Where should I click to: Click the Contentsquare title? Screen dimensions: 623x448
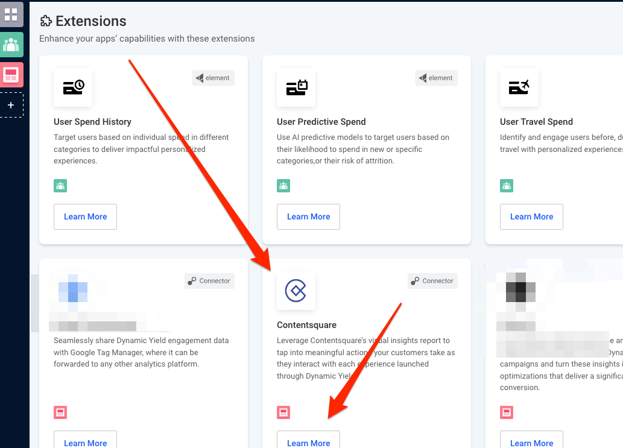point(307,325)
